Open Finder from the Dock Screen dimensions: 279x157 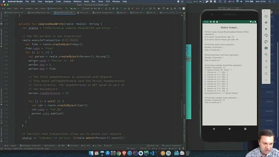click(x=91, y=153)
